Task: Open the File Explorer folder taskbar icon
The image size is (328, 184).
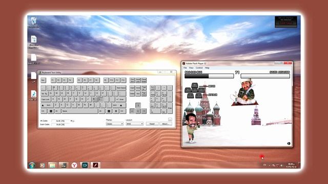Action: (x=52, y=165)
